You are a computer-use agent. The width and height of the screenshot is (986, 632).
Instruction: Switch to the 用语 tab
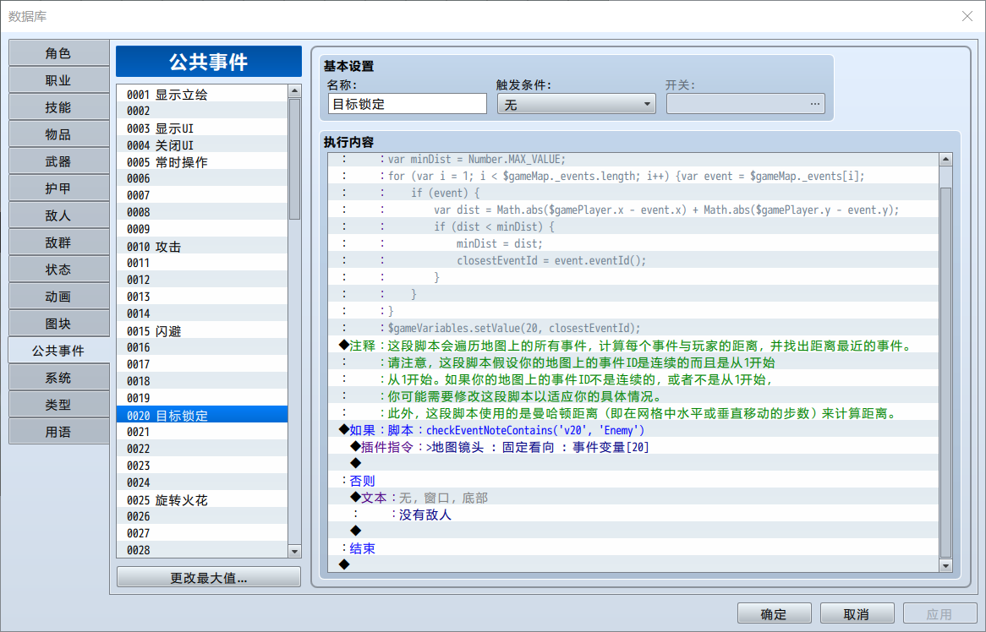[x=58, y=432]
